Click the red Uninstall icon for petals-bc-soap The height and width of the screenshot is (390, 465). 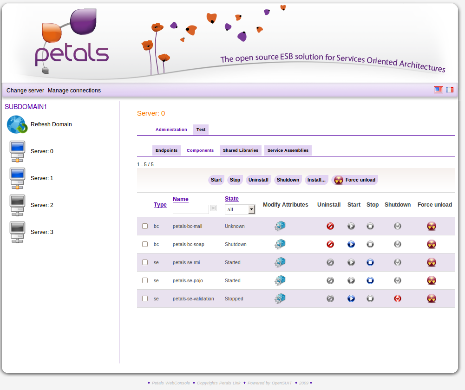(330, 244)
